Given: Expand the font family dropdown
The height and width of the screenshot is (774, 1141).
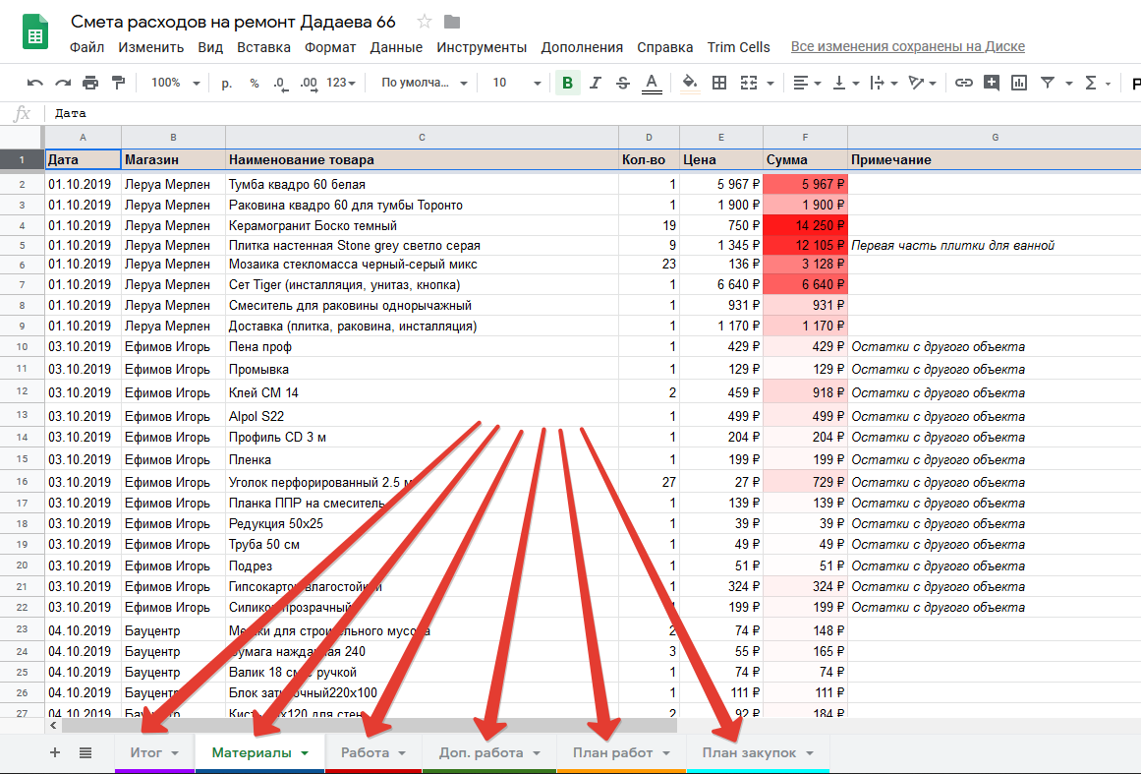Looking at the screenshot, I should (x=425, y=83).
